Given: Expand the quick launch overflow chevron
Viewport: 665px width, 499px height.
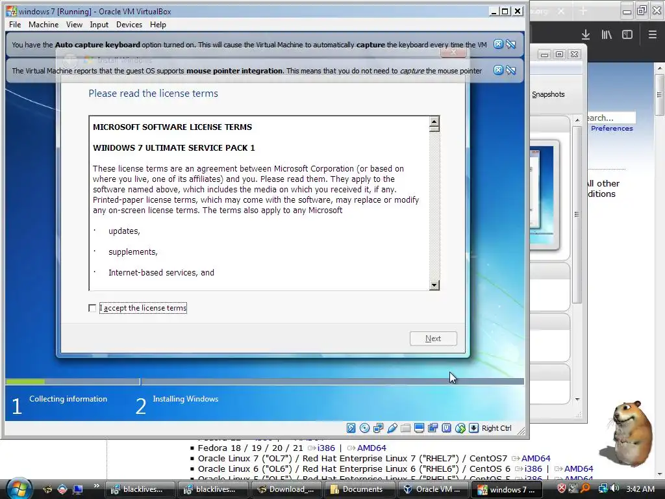Looking at the screenshot, I should tap(96, 486).
